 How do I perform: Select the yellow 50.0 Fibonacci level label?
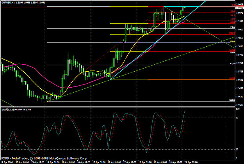(233, 42)
